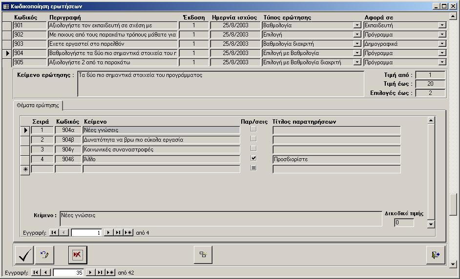This screenshot has width=460, height=279.
Task: Jump to first record in main navigator
Action: coord(36,273)
